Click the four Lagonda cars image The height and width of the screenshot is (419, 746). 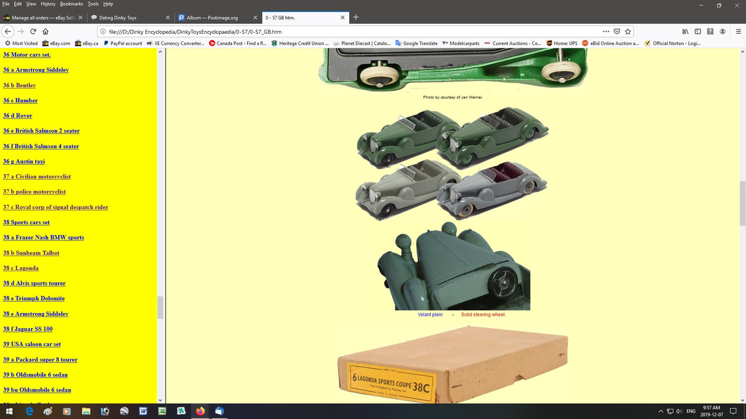[452, 163]
